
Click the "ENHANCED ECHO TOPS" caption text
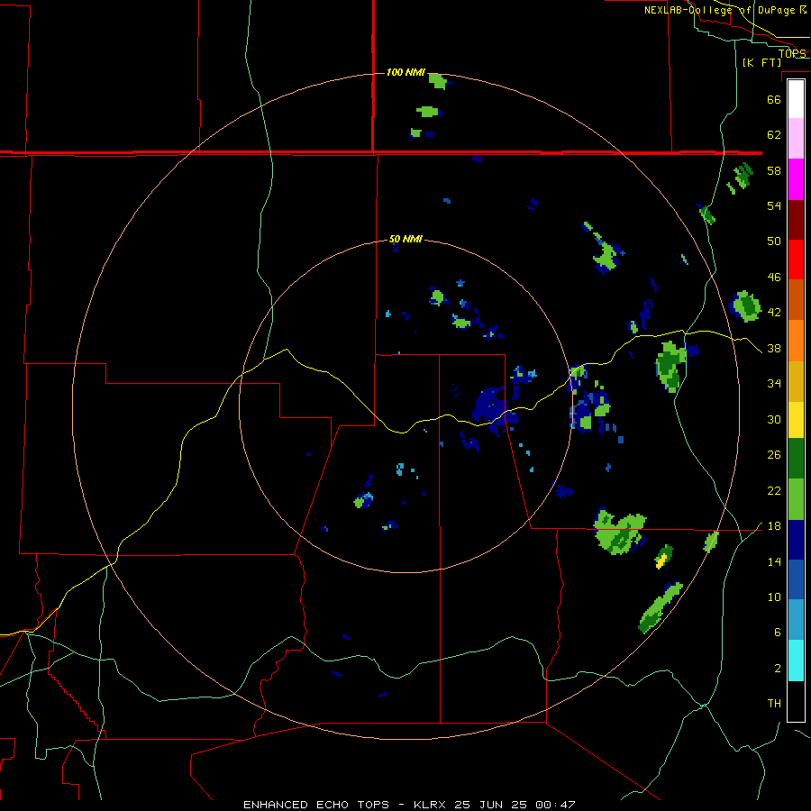pyautogui.click(x=316, y=805)
